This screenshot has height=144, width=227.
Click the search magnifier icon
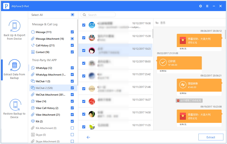tap(84, 15)
